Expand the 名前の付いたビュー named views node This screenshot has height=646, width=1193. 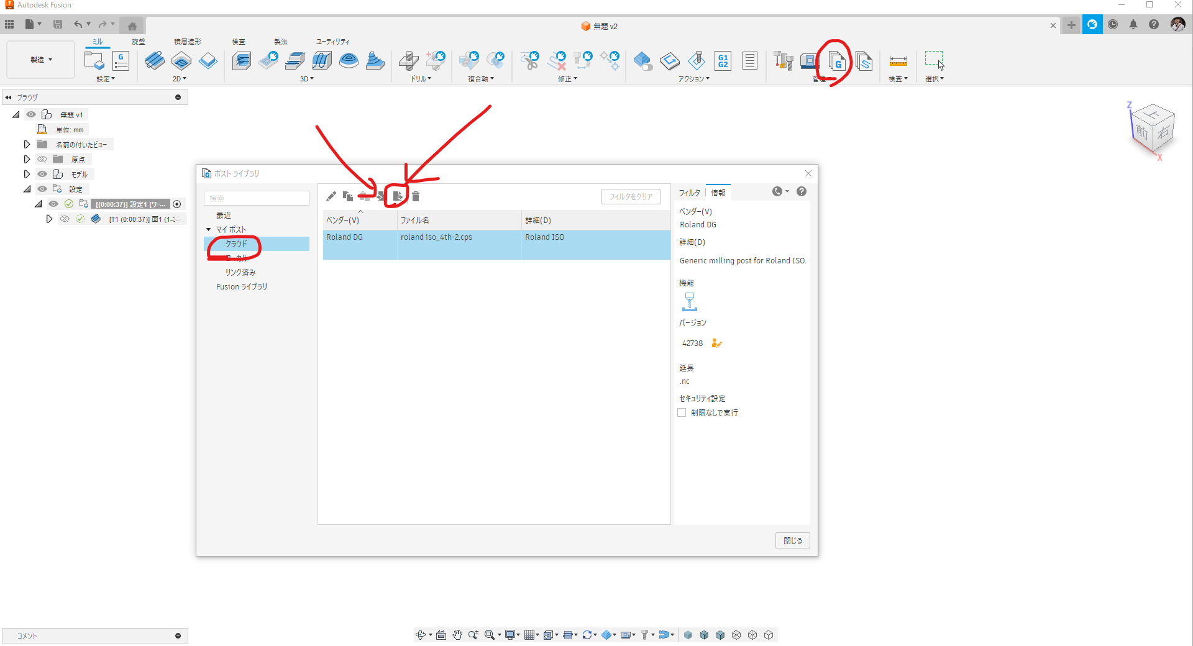click(x=27, y=144)
